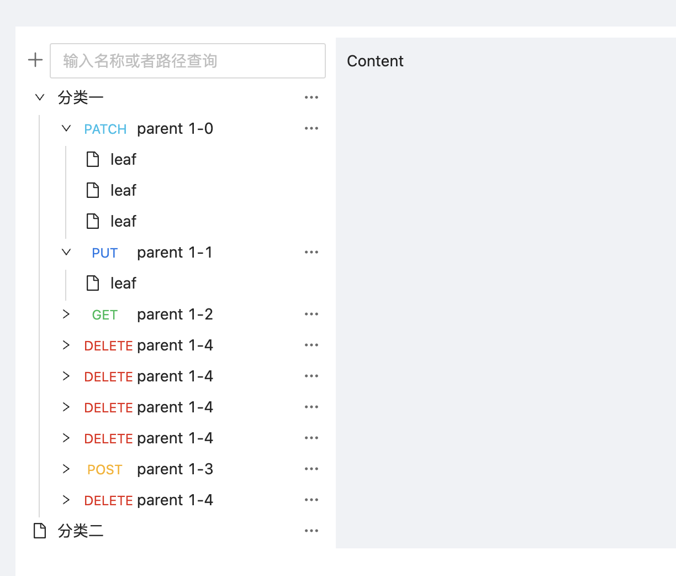676x576 pixels.
Task: Open the more actions menu for 分类一
Action: pos(311,97)
